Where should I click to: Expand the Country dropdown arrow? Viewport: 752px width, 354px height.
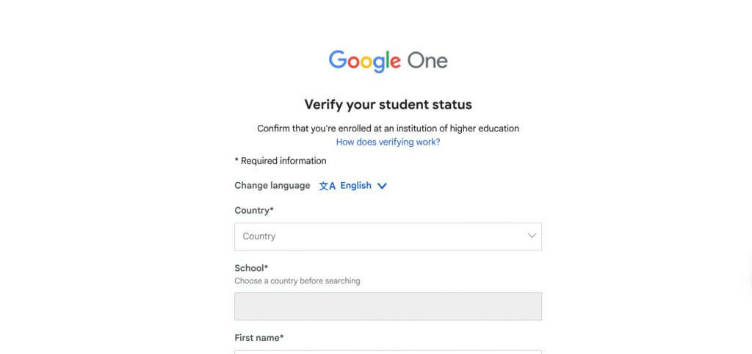point(532,236)
